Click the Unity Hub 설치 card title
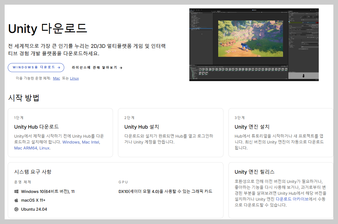The width and height of the screenshot is (338, 224). point(142,127)
